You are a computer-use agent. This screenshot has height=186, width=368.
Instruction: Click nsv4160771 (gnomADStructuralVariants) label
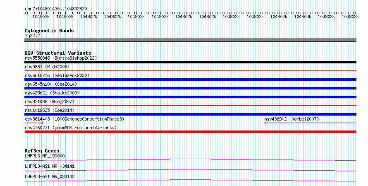tap(71, 128)
